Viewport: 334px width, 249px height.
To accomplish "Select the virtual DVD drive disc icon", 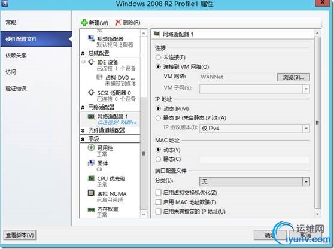I will point(99,77).
